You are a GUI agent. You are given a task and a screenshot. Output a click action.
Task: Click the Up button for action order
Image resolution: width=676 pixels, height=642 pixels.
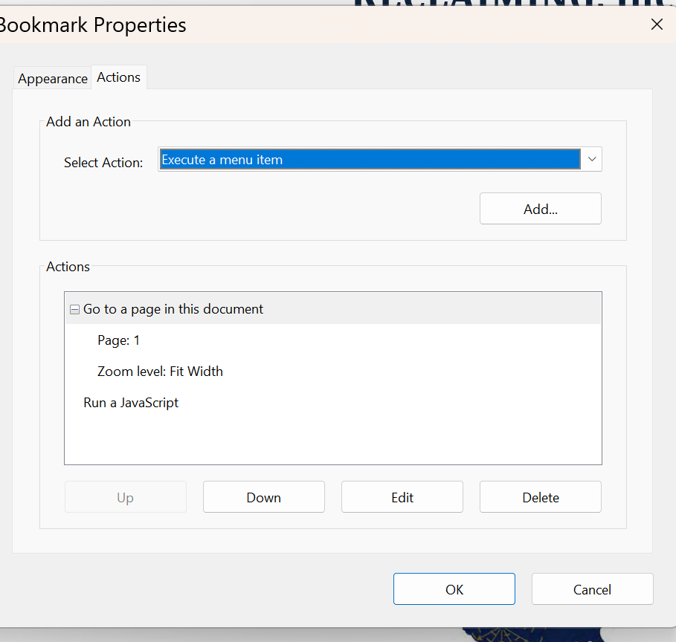(125, 496)
